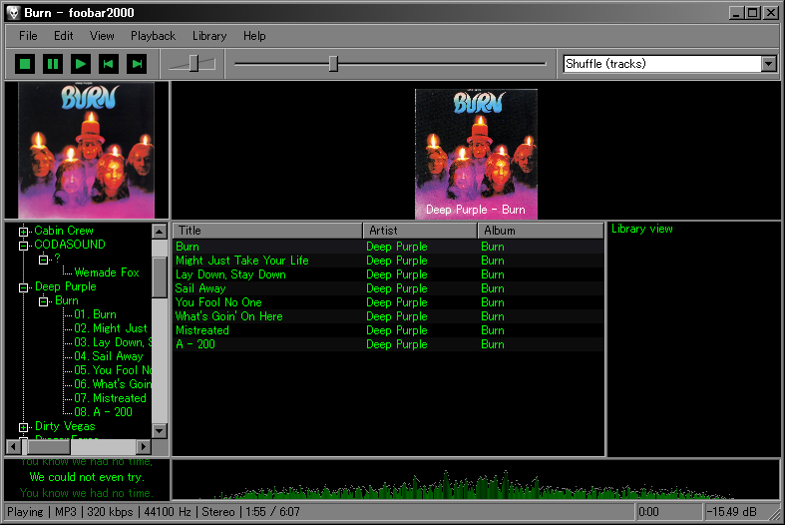Click the Library view panel label
Screen dimensions: 785x525
[x=641, y=229]
